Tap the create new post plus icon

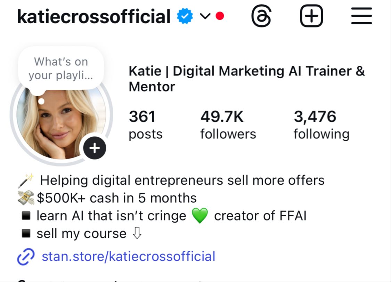311,16
